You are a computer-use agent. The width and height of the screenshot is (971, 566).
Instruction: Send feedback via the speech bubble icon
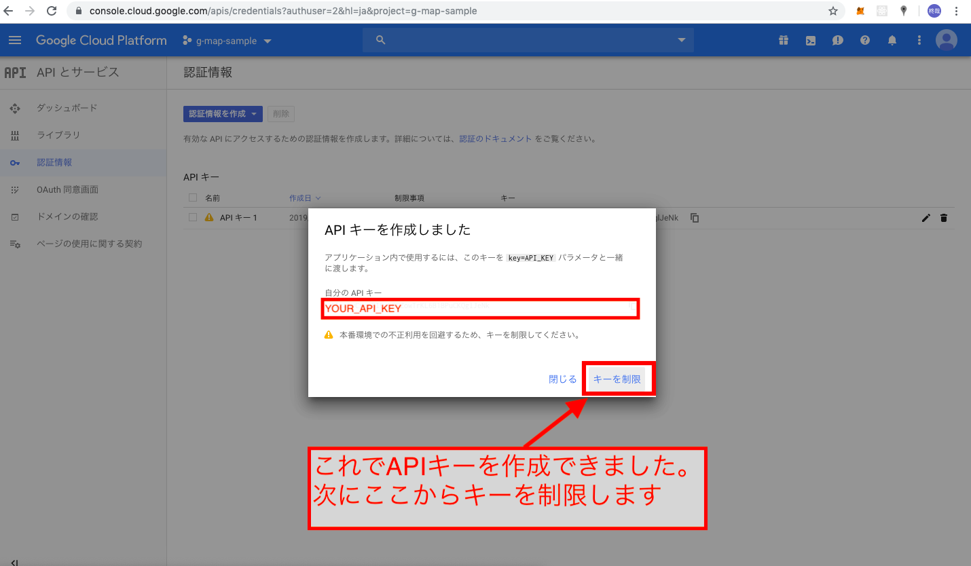[837, 40]
